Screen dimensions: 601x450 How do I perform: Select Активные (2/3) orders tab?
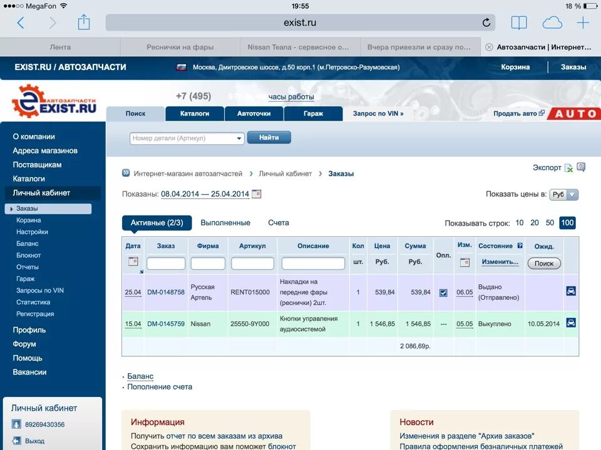click(x=157, y=222)
